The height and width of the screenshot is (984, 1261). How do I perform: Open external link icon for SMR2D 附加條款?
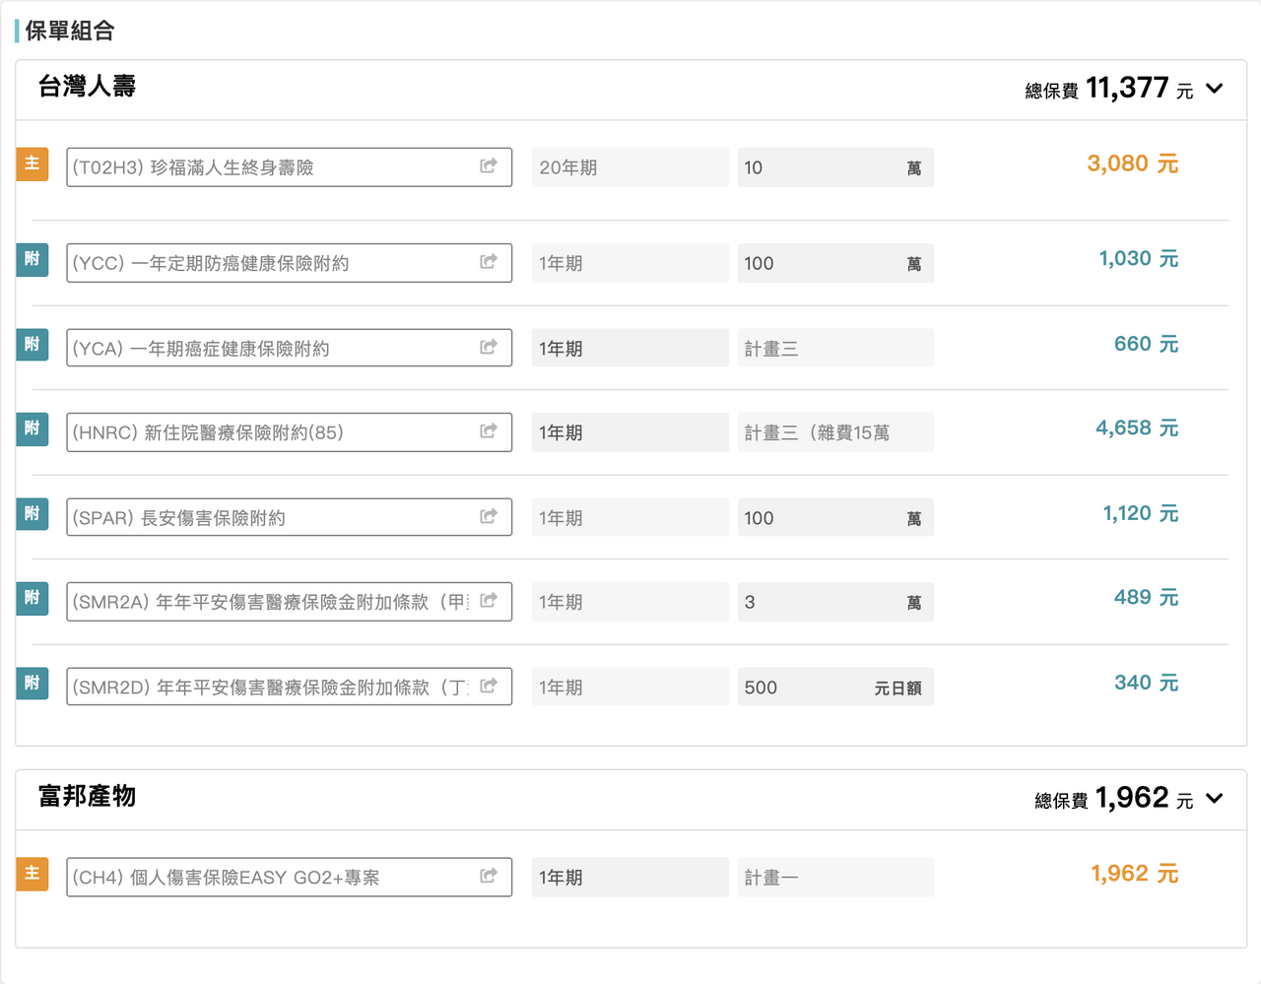[489, 686]
